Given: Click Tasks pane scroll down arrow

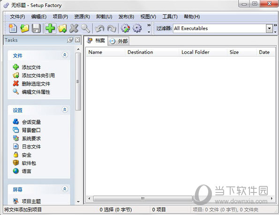Looking at the screenshot, I should tap(78, 202).
